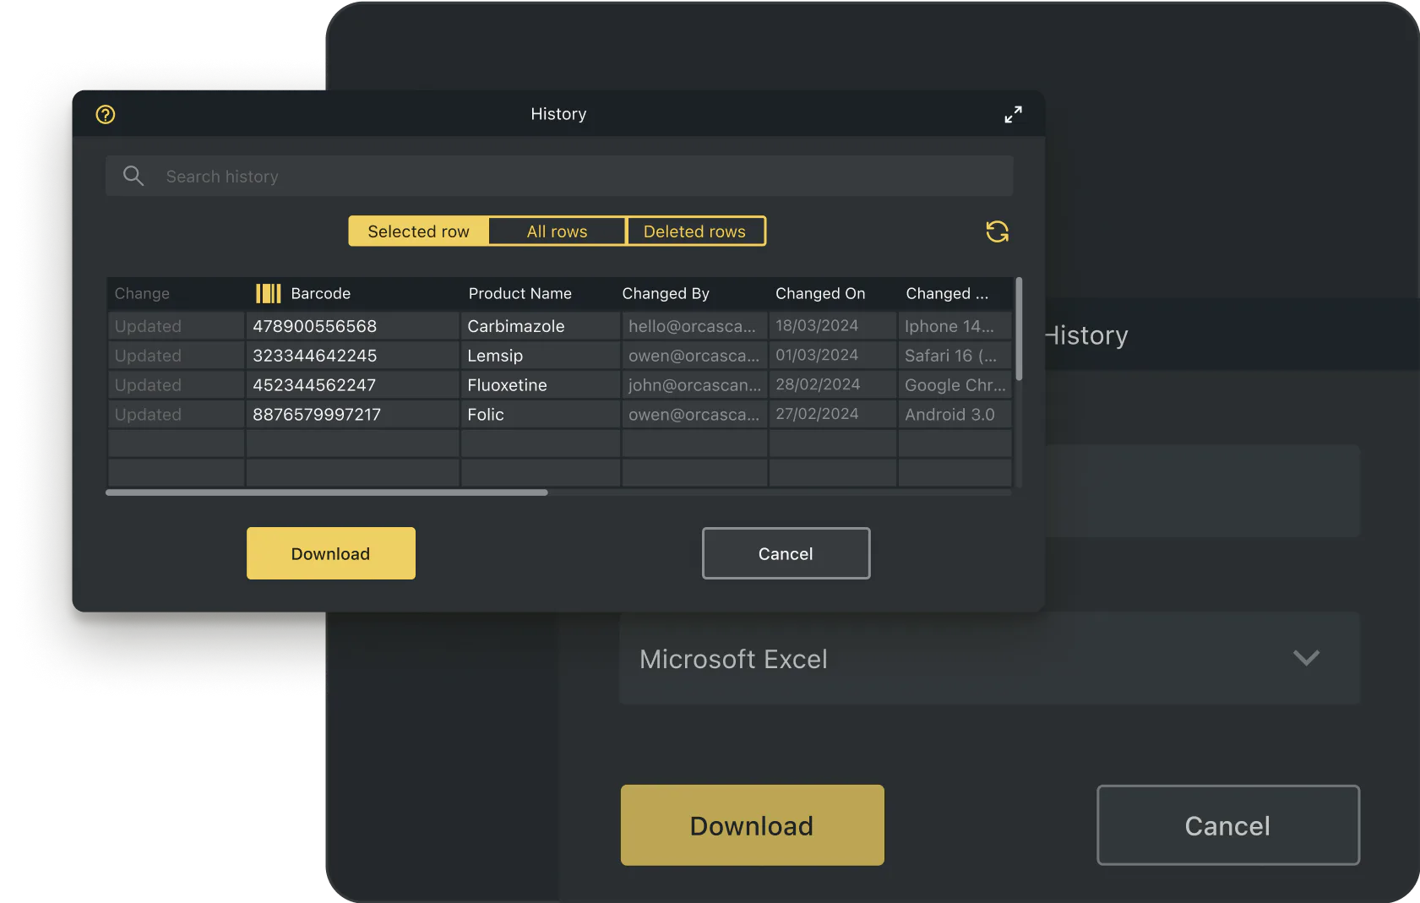Select the Selected row tab
Image resolution: width=1420 pixels, height=903 pixels.
(418, 231)
